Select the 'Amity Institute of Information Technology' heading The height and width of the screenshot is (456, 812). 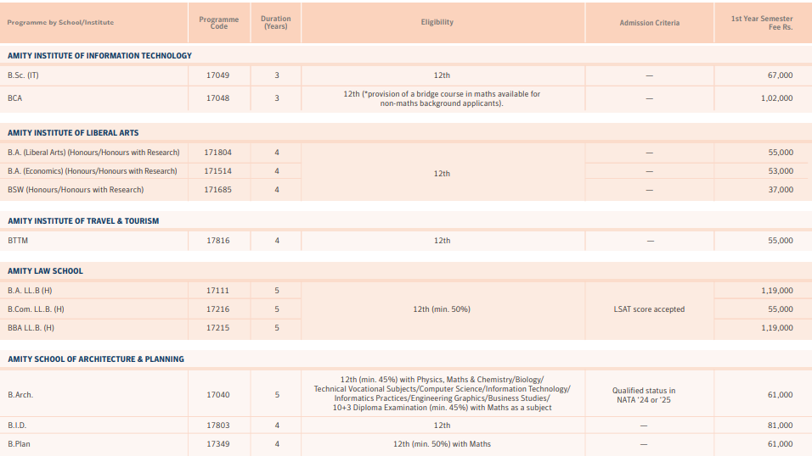pos(99,56)
